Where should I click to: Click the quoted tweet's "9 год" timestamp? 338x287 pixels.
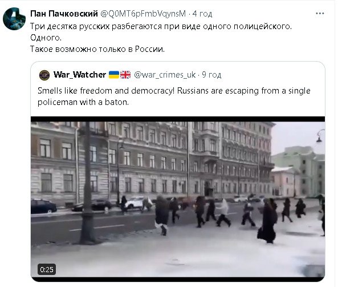(x=211, y=75)
